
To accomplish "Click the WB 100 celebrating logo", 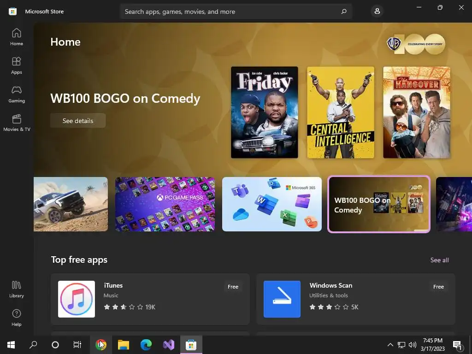I will tap(416, 44).
